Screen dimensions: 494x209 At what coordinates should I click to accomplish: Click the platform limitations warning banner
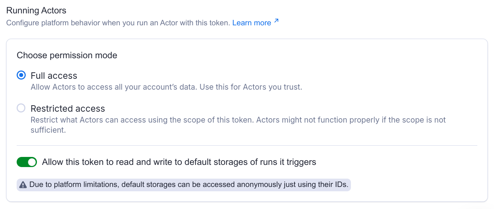[184, 184]
